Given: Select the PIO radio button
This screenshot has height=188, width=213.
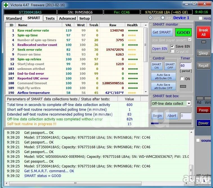Looking at the screenshot, I should 163,18.
